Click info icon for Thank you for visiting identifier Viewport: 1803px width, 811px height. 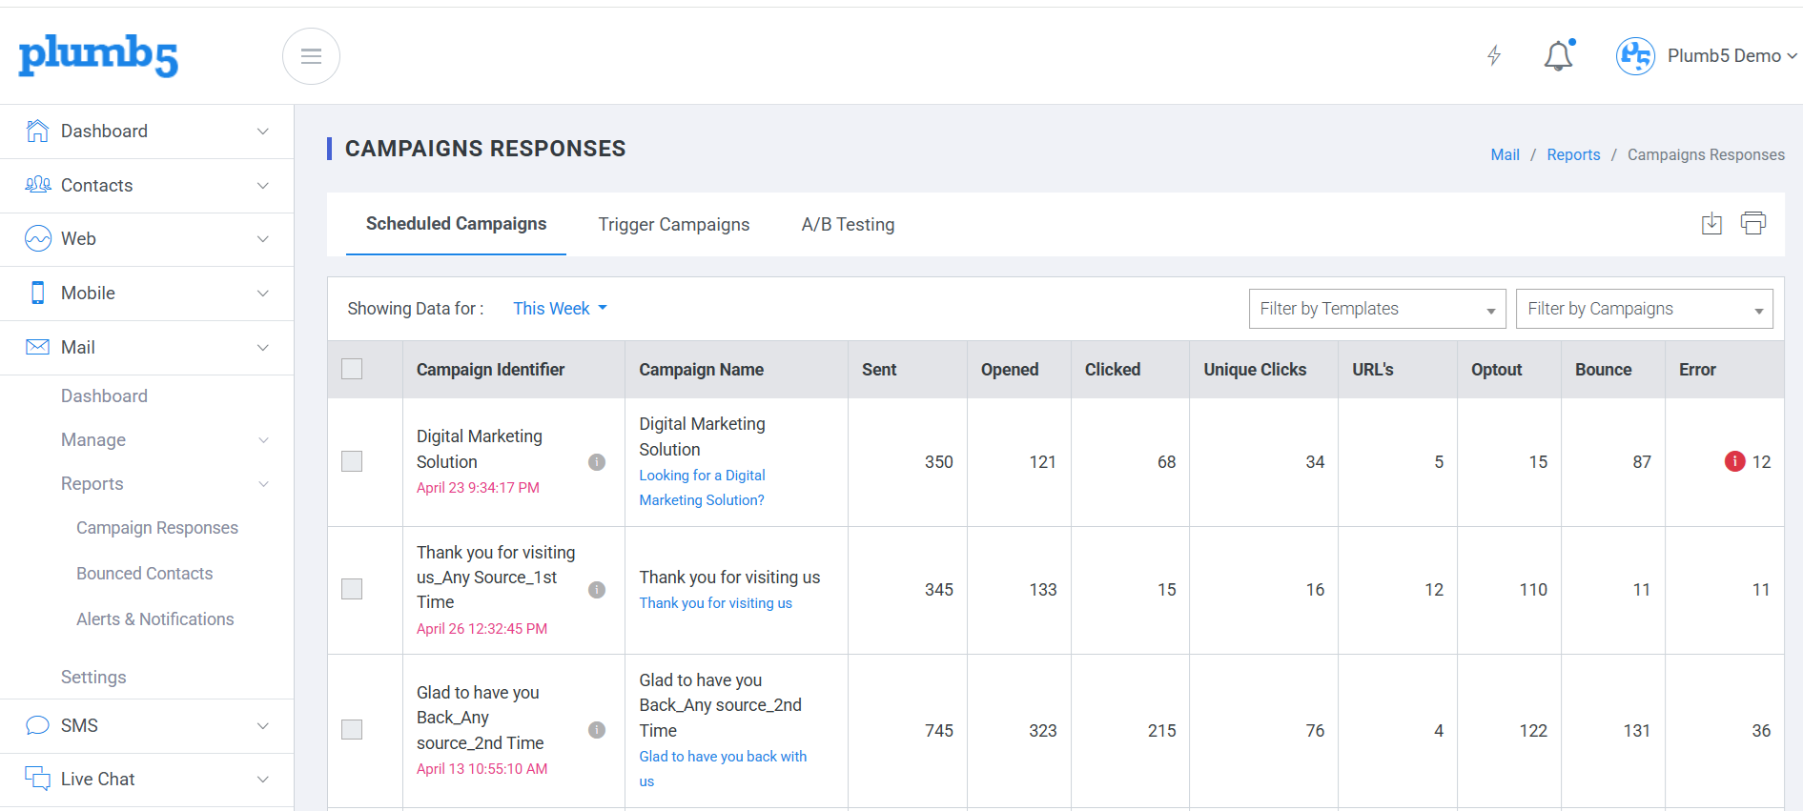[597, 590]
